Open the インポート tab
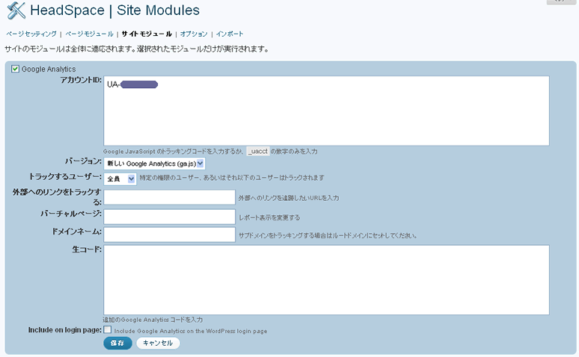The height and width of the screenshot is (357, 579). pos(230,34)
